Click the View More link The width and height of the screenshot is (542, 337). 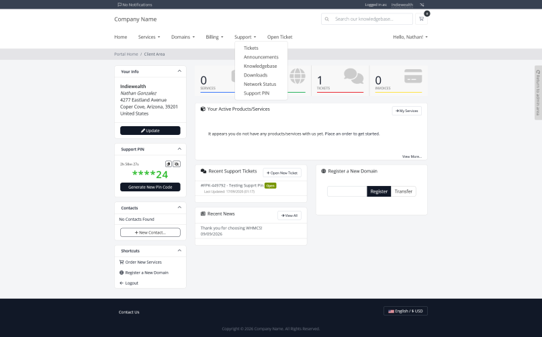(412, 156)
